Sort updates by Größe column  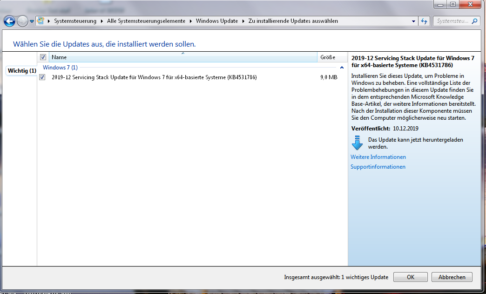pos(332,57)
